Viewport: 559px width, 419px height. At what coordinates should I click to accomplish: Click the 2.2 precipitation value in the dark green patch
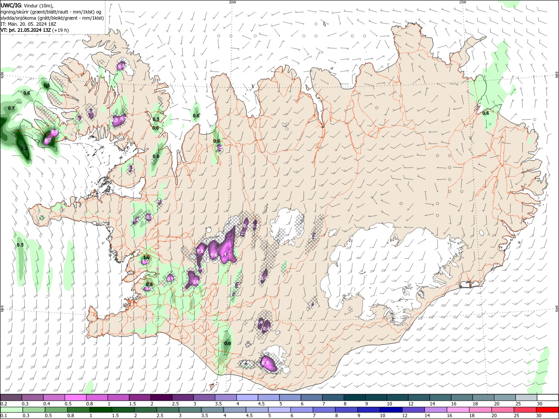[24, 149]
